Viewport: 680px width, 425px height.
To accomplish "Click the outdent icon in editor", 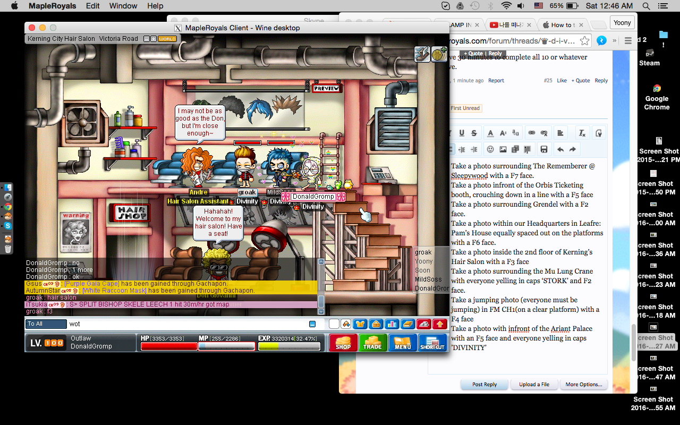I will click(x=461, y=149).
